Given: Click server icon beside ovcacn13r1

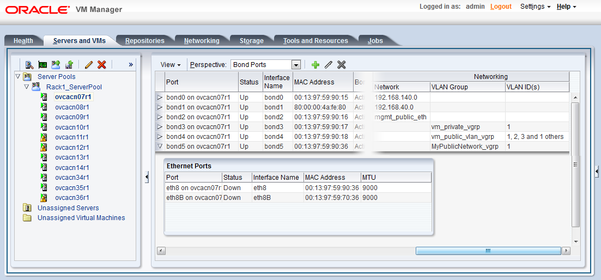Looking at the screenshot, I should pyautogui.click(x=44, y=157).
